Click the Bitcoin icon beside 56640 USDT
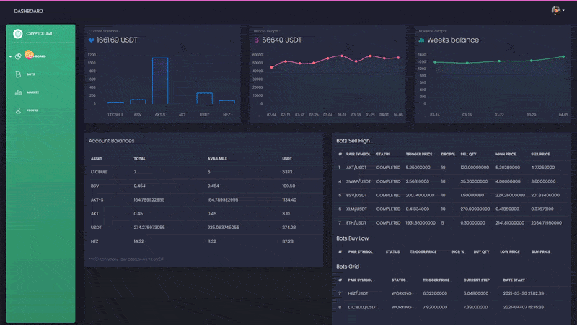This screenshot has height=325, width=577. point(256,40)
